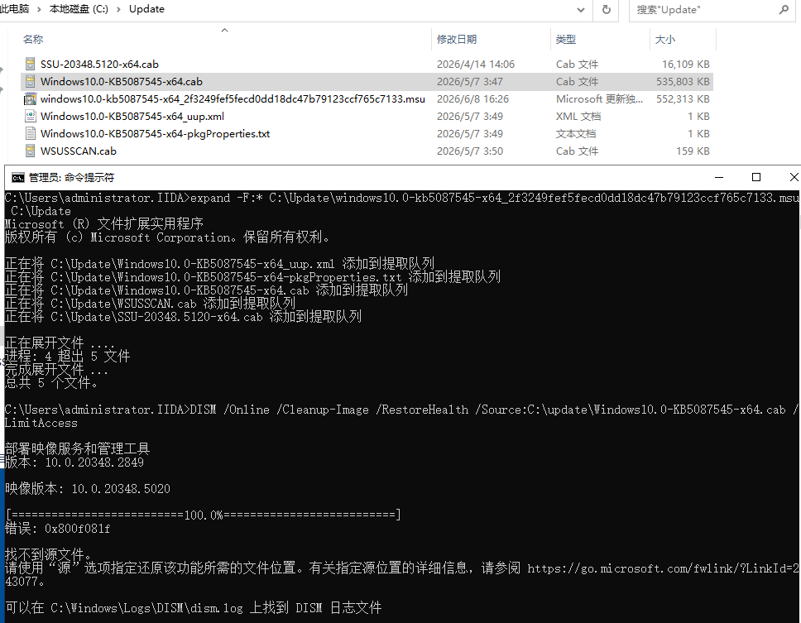This screenshot has height=623, width=801.
Task: Sort files by 大小 column
Action: click(x=683, y=40)
